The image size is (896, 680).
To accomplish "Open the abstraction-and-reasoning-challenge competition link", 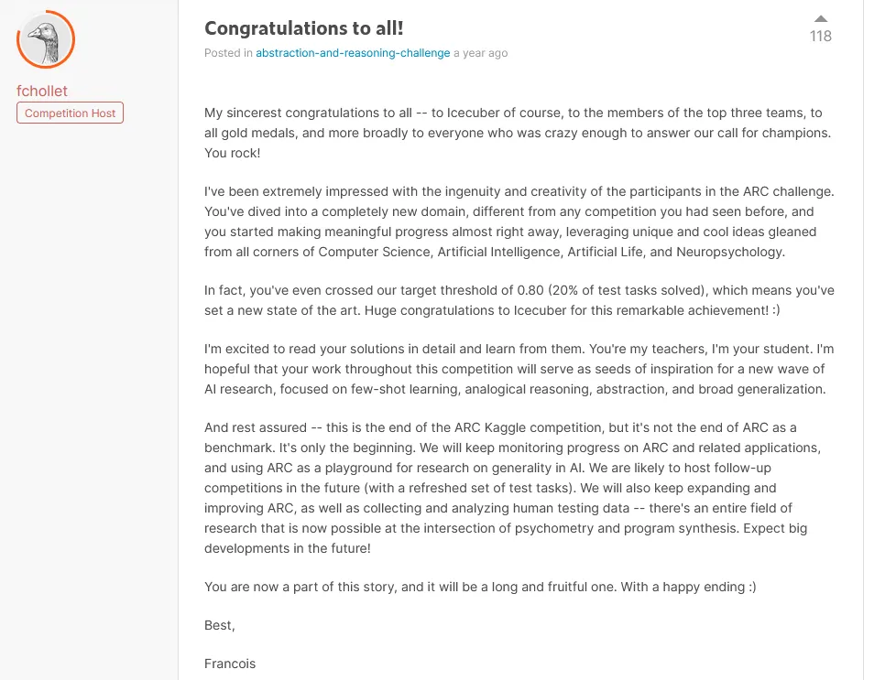I will coord(353,53).
